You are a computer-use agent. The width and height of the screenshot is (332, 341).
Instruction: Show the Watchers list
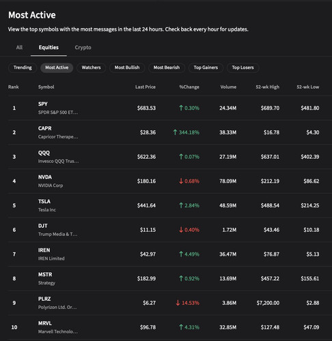[91, 68]
